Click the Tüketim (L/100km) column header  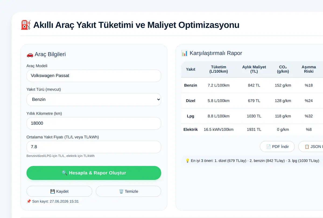(219, 69)
